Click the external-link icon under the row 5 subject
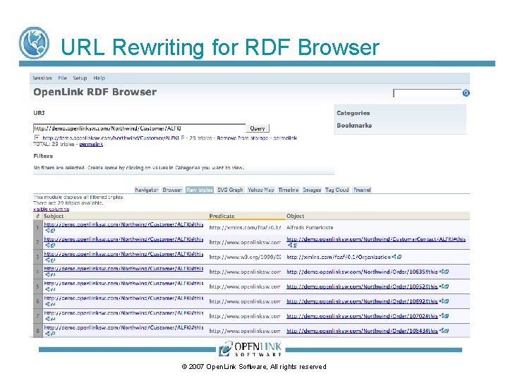This screenshot has height=381, width=508. point(53,290)
